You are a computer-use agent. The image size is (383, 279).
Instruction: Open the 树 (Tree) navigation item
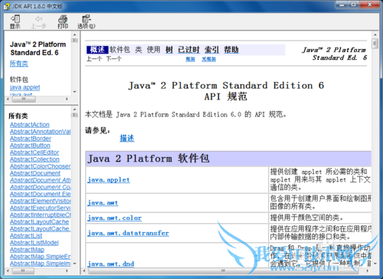[169, 50]
